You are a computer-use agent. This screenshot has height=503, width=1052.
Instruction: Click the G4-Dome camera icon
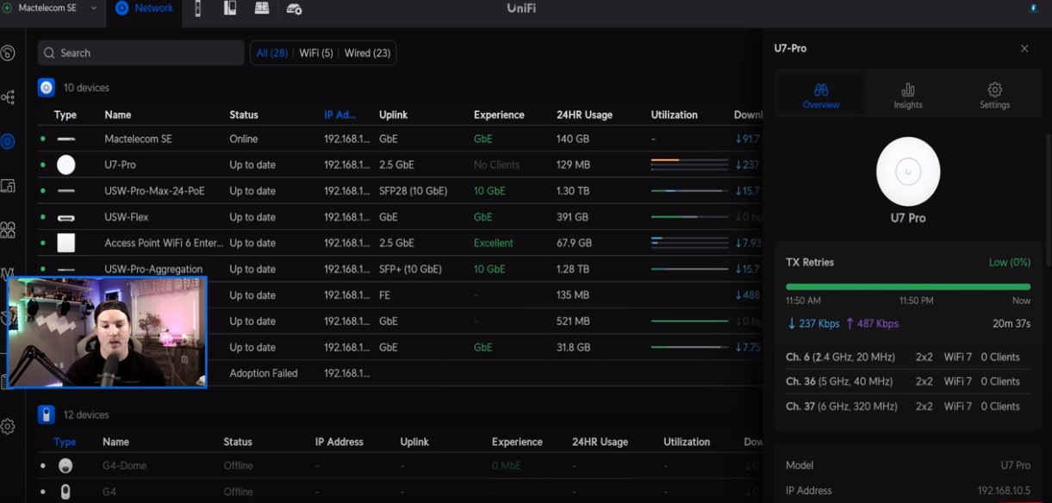[x=65, y=466]
